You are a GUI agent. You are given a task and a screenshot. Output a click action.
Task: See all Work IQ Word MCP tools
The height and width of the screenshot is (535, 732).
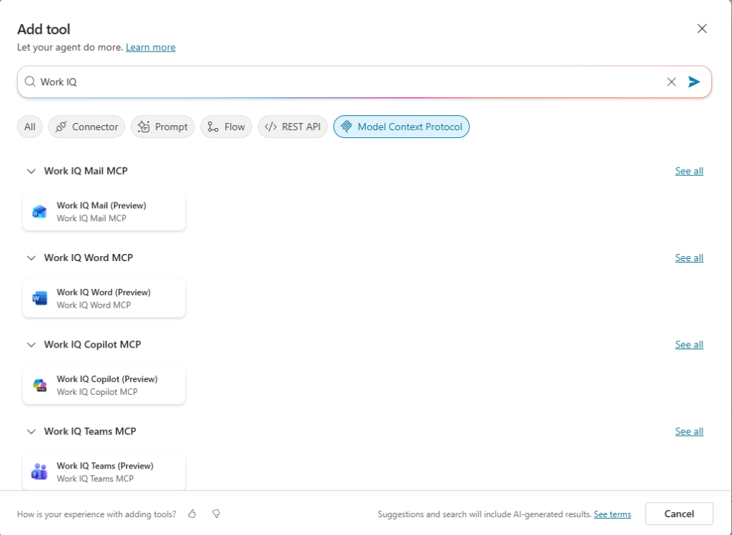689,258
